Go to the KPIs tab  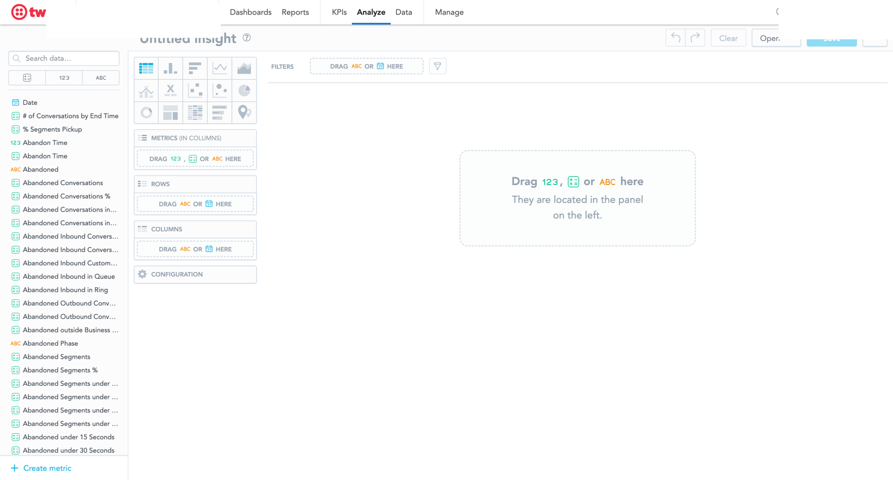click(339, 12)
